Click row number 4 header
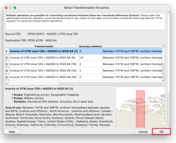 tap(7, 71)
